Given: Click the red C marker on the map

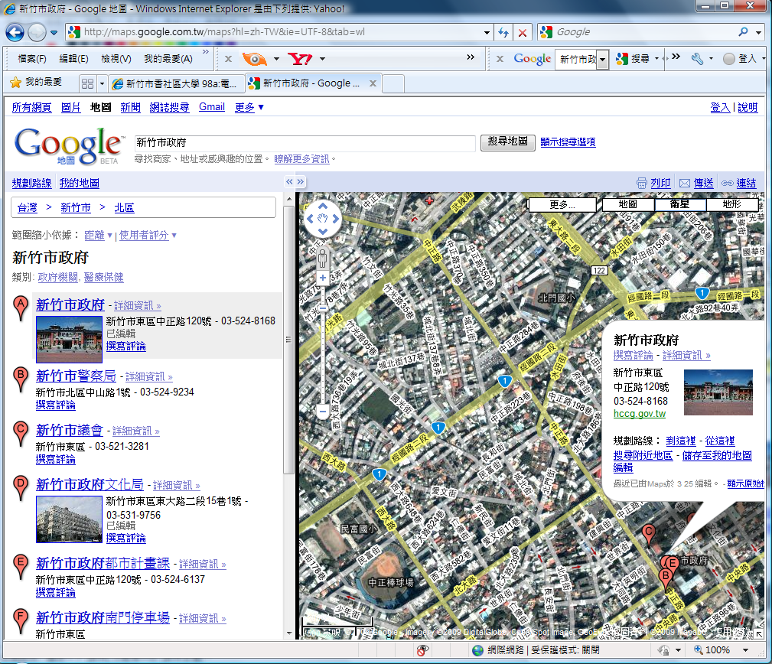Looking at the screenshot, I should pos(649,536).
